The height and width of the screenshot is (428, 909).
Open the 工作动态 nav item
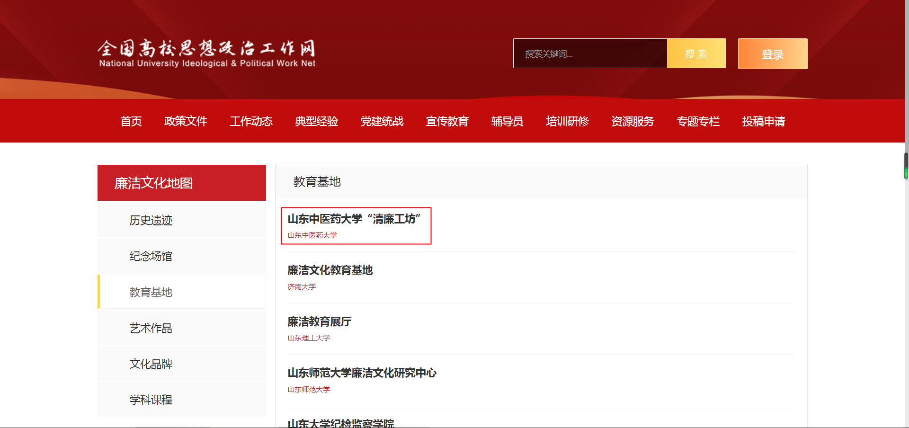(251, 122)
